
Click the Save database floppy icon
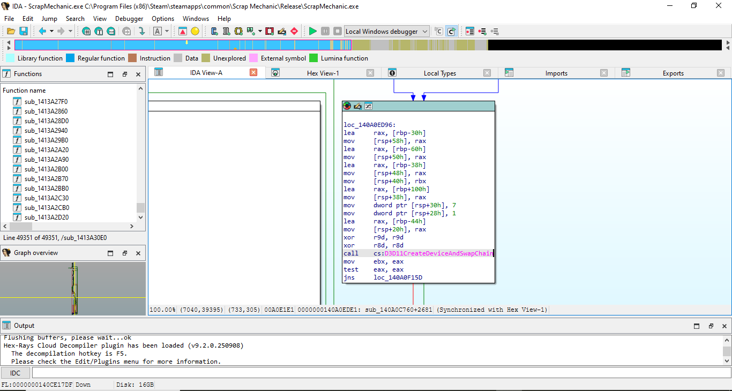[24, 31]
